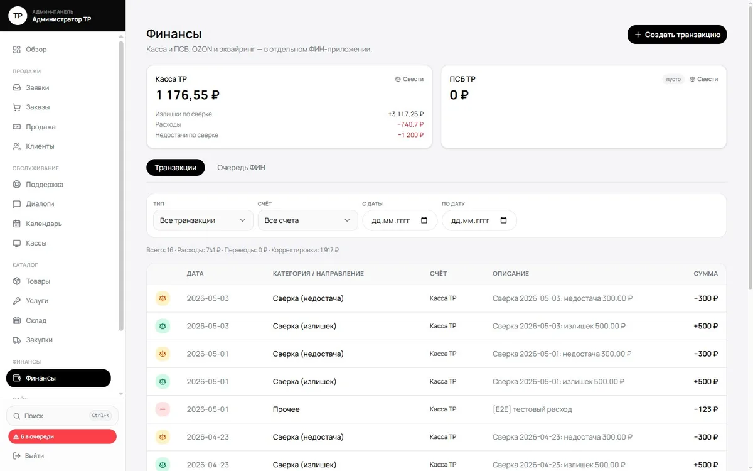Switch to the Очередь ФИН tab

point(241,168)
